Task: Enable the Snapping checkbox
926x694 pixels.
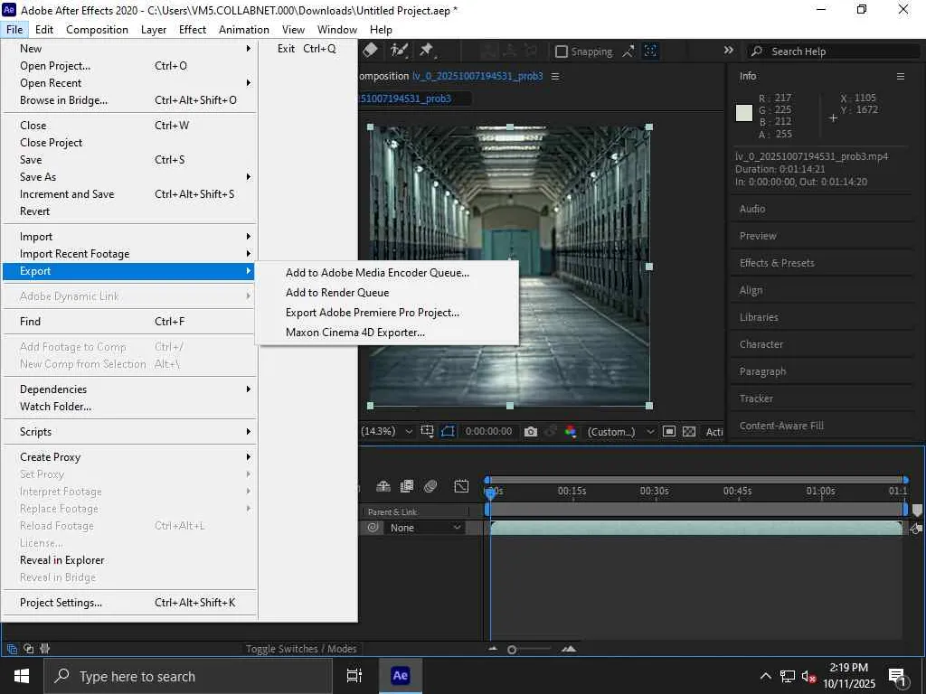Action: click(x=562, y=52)
